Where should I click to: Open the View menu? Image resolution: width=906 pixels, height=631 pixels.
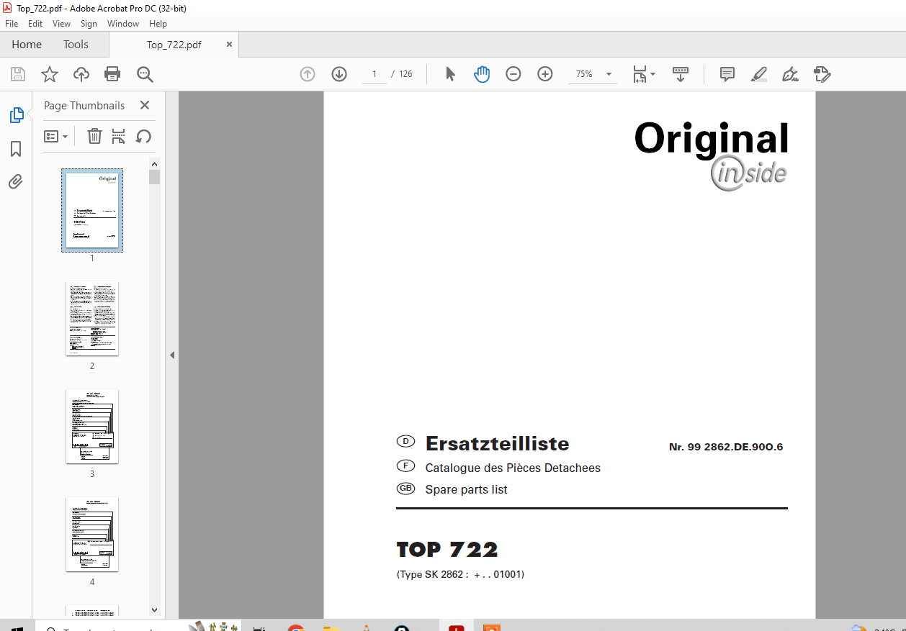pyautogui.click(x=62, y=24)
